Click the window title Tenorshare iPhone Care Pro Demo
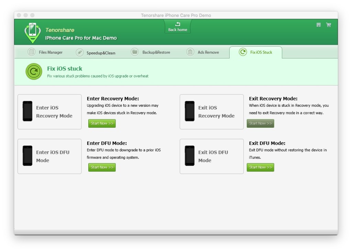Viewport: 352px width, 252px height. (x=176, y=15)
